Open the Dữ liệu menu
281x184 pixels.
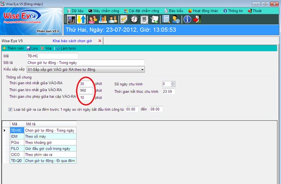coord(75,11)
